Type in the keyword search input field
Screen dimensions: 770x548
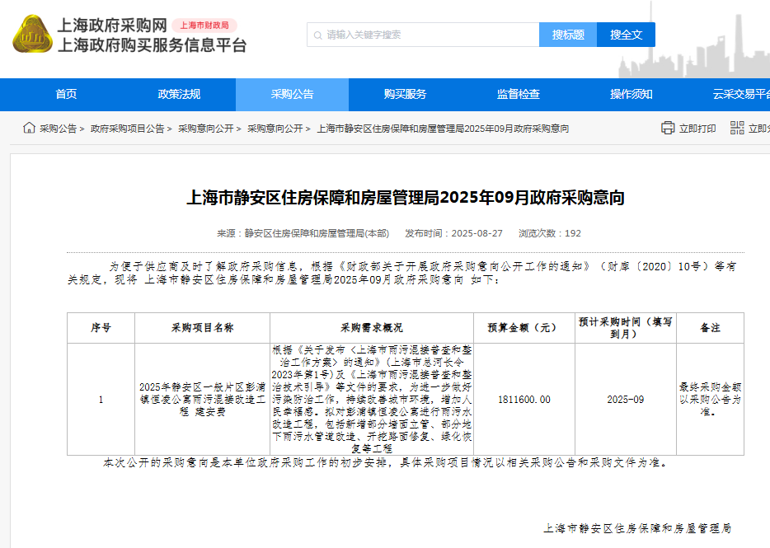429,35
